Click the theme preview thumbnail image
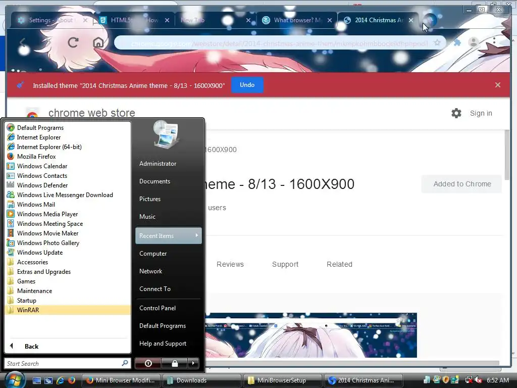Screen dimensions: 517x388 [x=311, y=335]
